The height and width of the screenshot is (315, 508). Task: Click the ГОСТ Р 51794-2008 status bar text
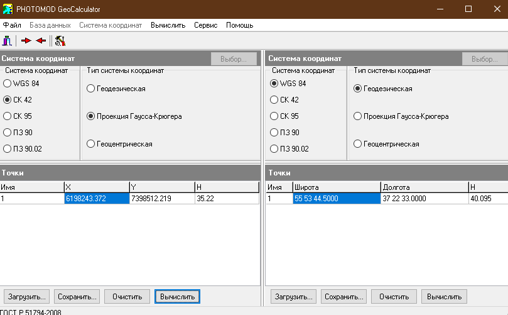30,312
